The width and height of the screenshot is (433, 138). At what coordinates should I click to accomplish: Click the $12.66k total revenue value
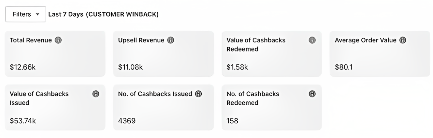pyautogui.click(x=23, y=68)
